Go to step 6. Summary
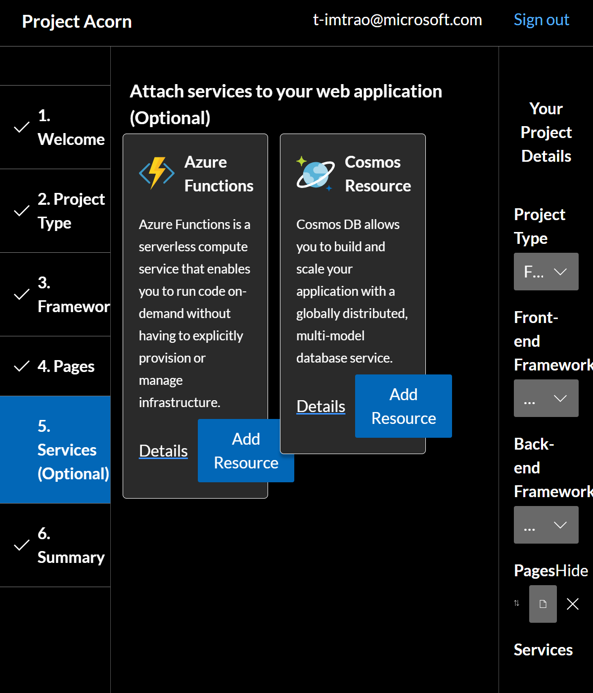This screenshot has height=693, width=593. click(55, 545)
